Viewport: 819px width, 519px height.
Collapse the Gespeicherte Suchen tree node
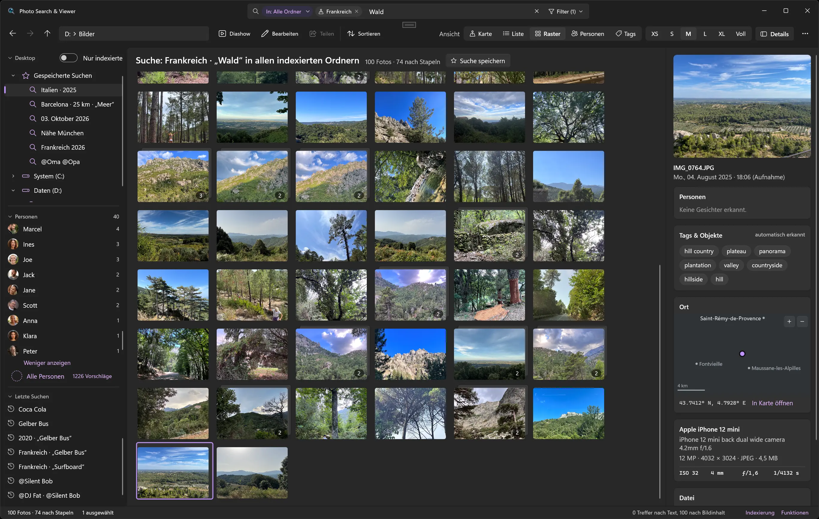click(13, 75)
